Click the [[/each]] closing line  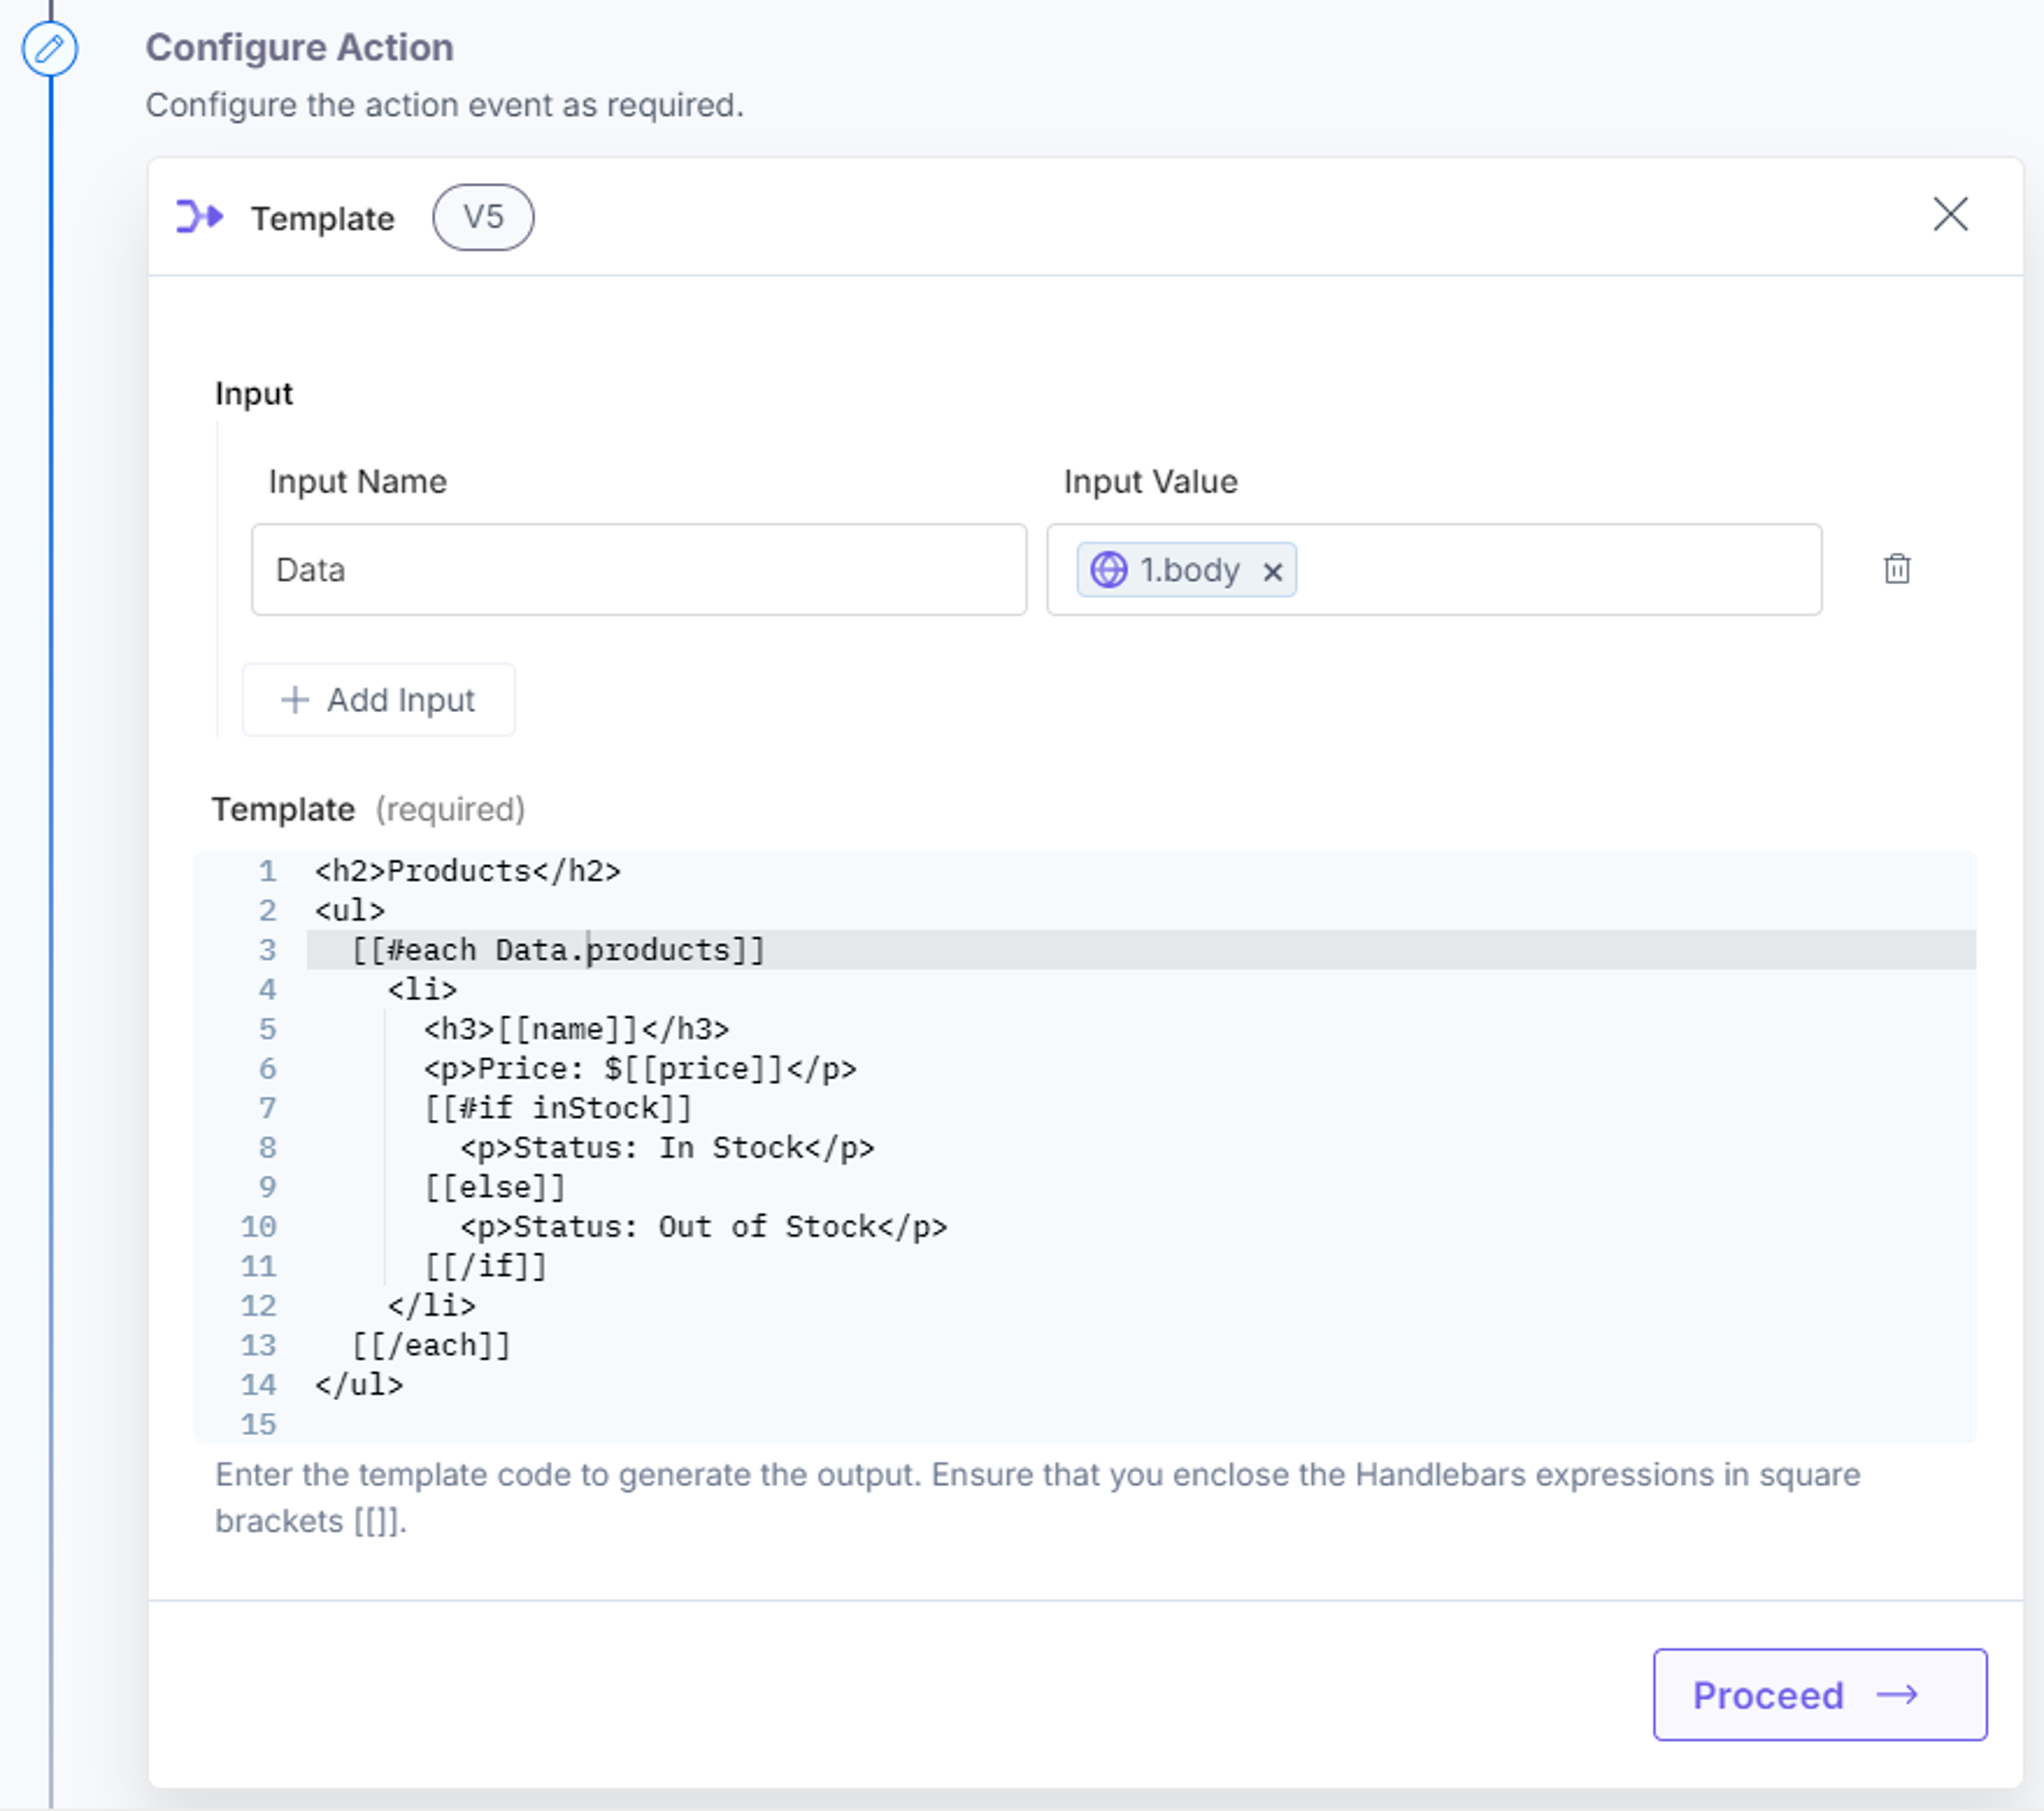click(x=431, y=1345)
